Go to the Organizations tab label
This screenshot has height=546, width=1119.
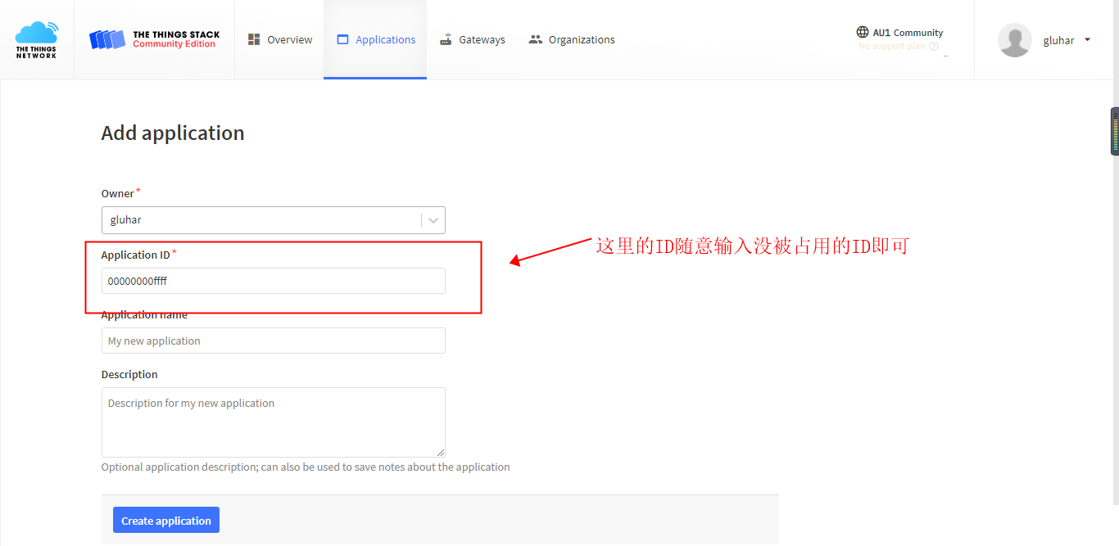582,39
